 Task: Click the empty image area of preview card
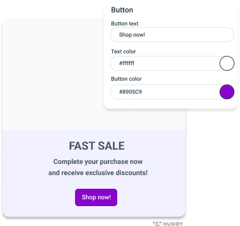pyautogui.click(x=53, y=75)
